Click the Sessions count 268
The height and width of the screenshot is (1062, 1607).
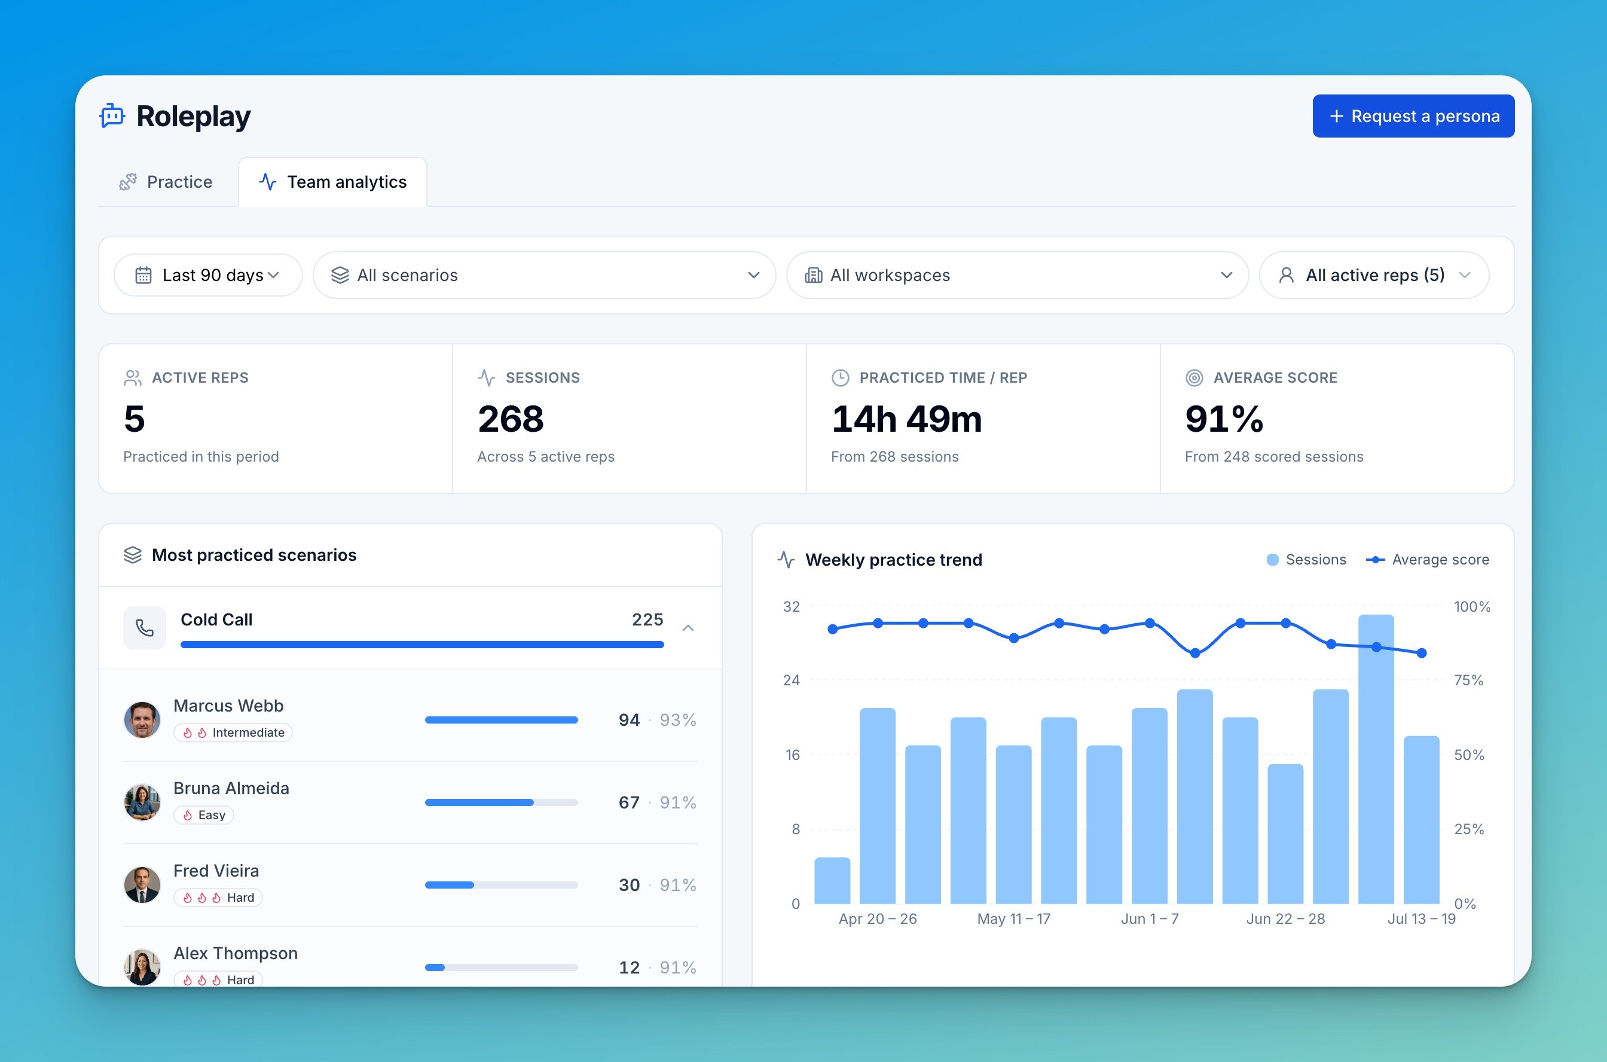(511, 419)
